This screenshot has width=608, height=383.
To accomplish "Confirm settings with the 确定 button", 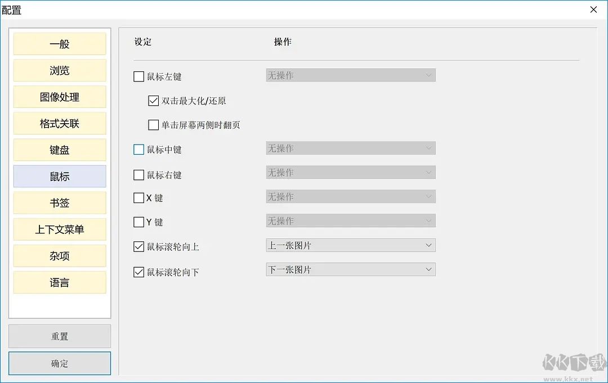I will (x=59, y=363).
